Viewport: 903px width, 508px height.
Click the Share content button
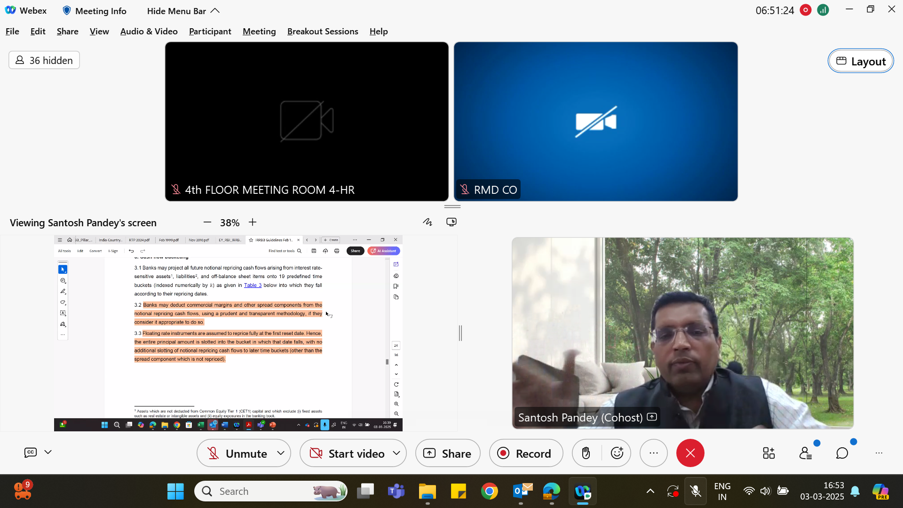click(x=448, y=453)
